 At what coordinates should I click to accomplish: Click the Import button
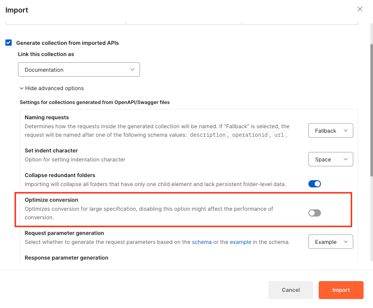click(341, 290)
